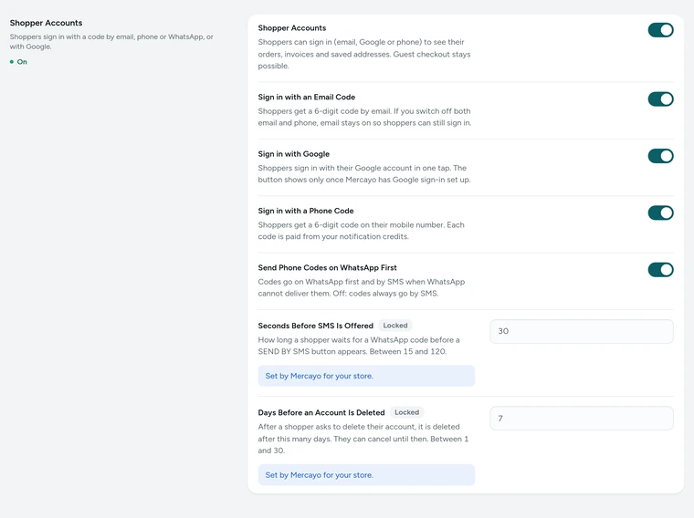Image resolution: width=694 pixels, height=518 pixels.
Task: Click the Days Before an Account Is Deleted field
Action: coord(581,418)
